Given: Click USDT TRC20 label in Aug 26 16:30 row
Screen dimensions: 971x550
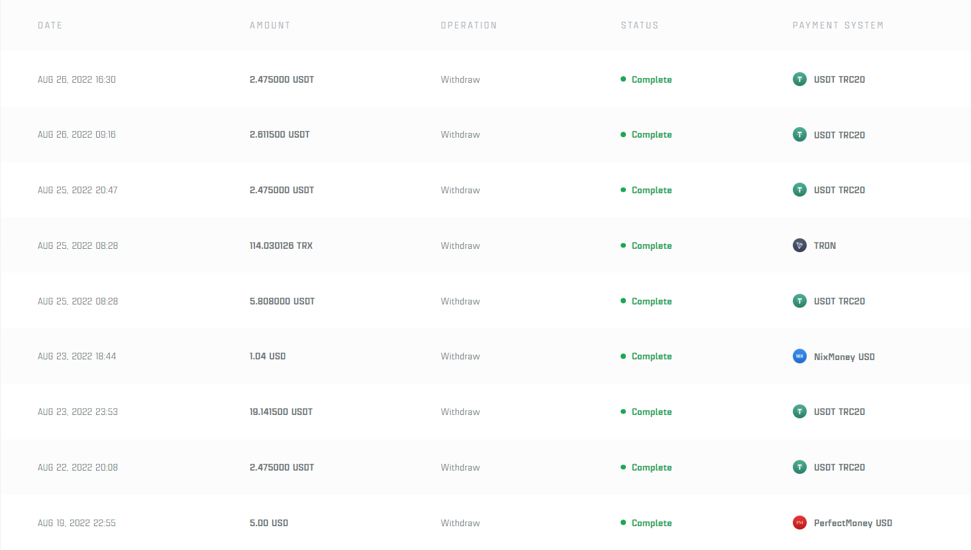Looking at the screenshot, I should point(839,79).
